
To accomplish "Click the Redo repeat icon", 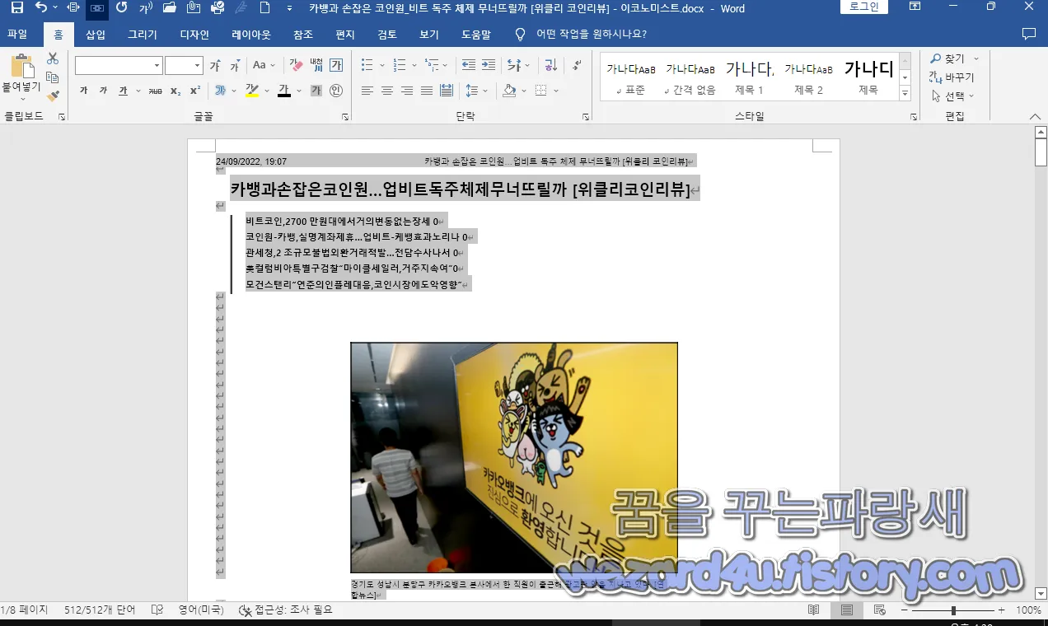I will (122, 8).
